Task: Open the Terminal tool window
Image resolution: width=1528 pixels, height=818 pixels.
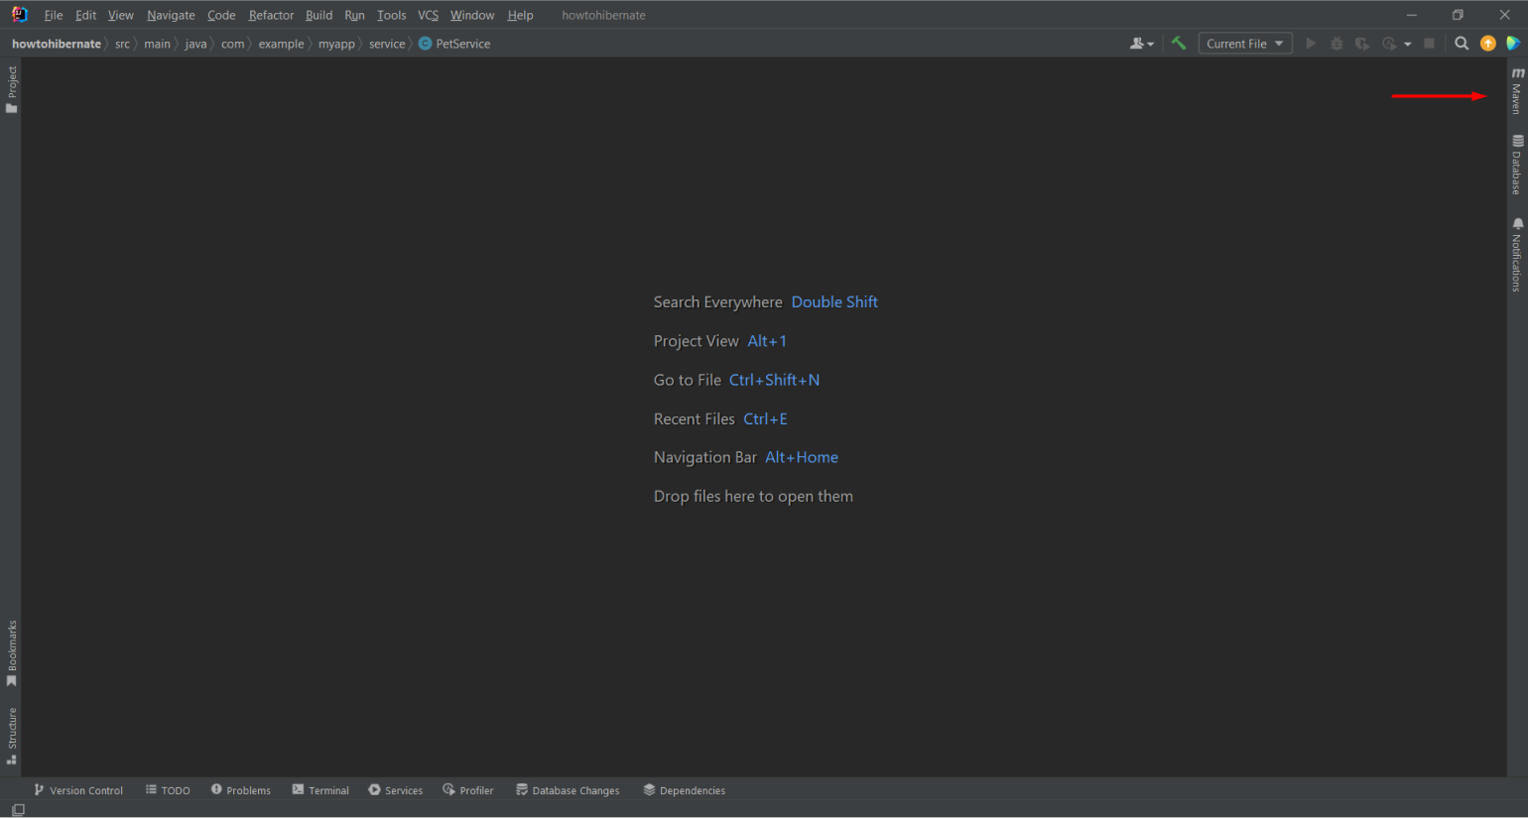Action: click(320, 790)
